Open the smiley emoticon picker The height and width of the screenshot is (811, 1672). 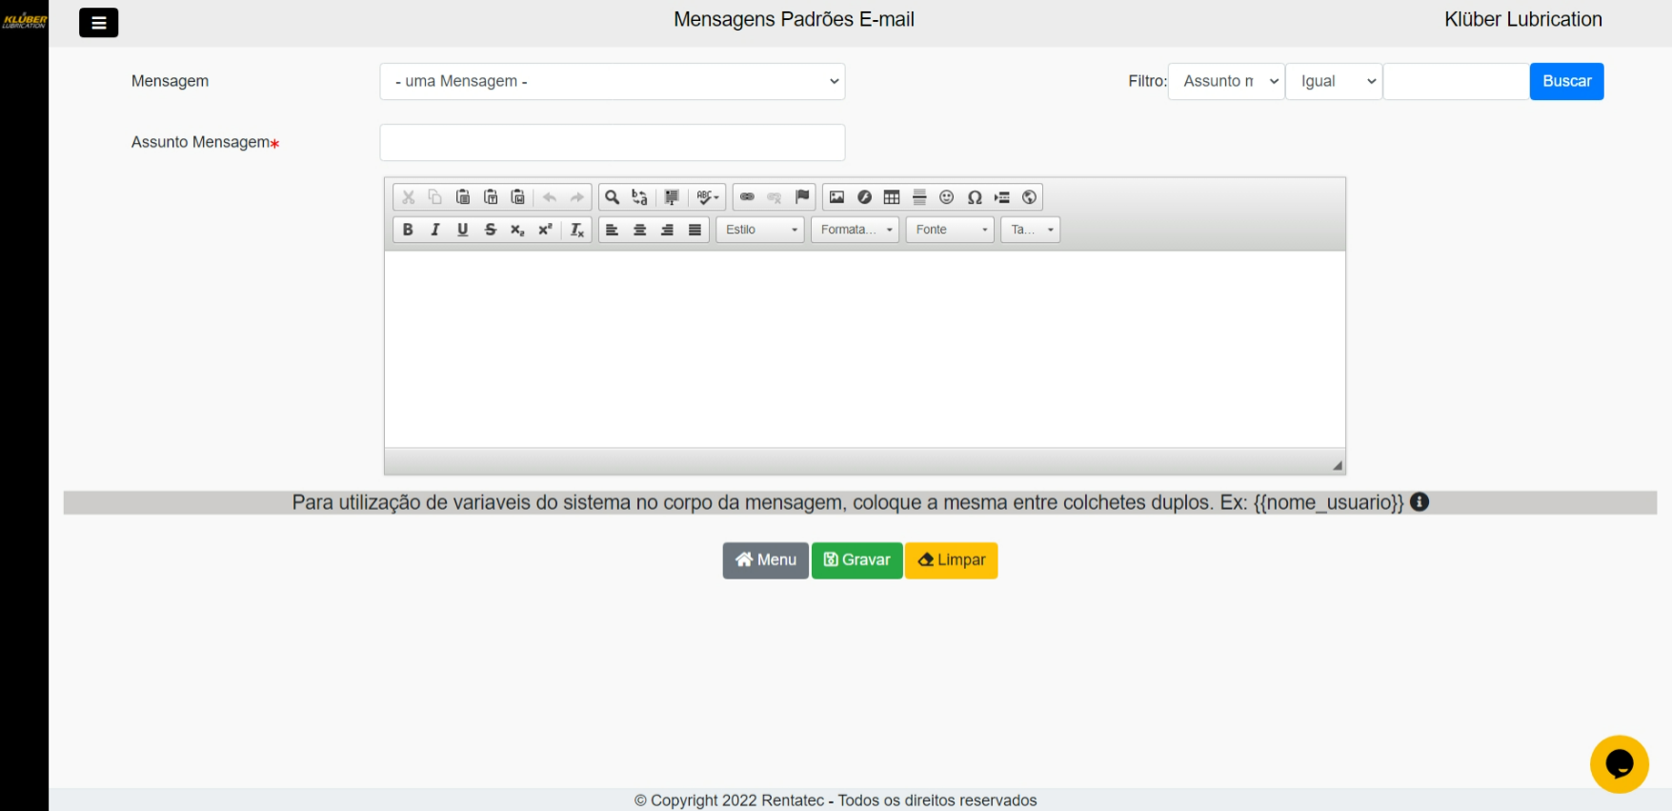[947, 197]
